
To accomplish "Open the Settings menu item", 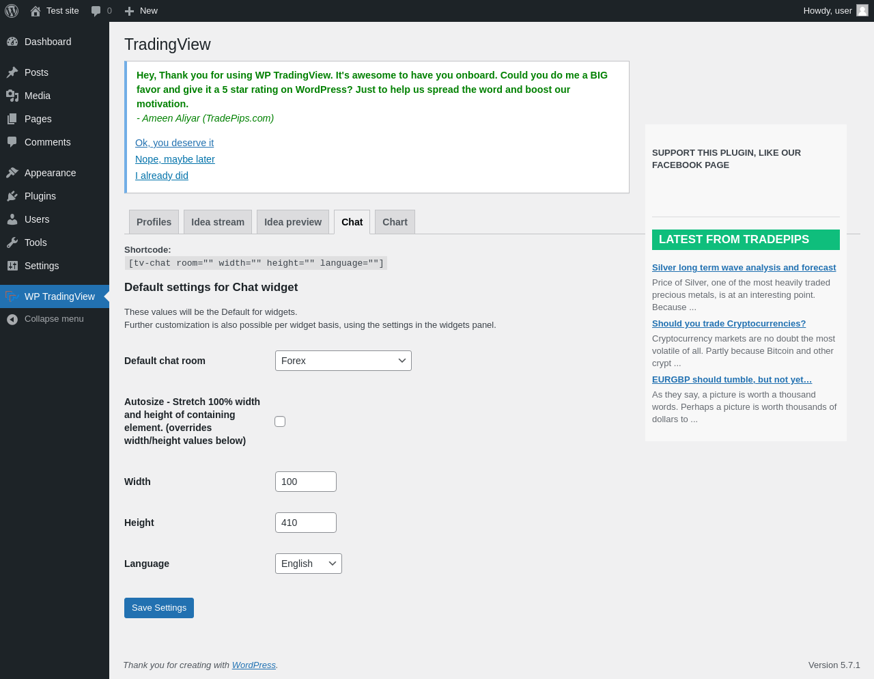I will coord(55,266).
